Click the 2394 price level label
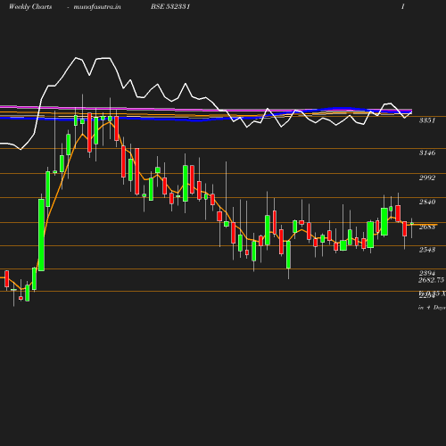The width and height of the screenshot is (446, 446). click(427, 273)
